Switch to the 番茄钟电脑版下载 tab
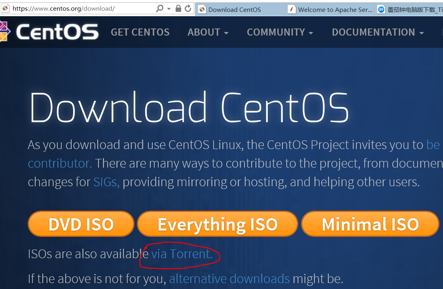Image resolution: width=443 pixels, height=289 pixels. [x=409, y=9]
